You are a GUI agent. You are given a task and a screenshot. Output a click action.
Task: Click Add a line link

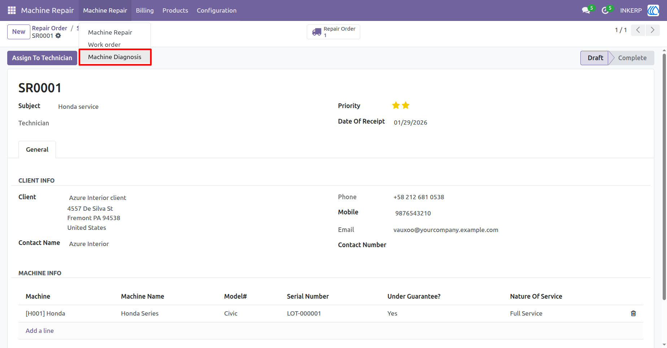(x=40, y=331)
